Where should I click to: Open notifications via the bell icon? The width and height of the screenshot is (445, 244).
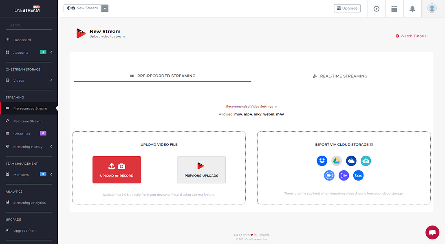(412, 8)
